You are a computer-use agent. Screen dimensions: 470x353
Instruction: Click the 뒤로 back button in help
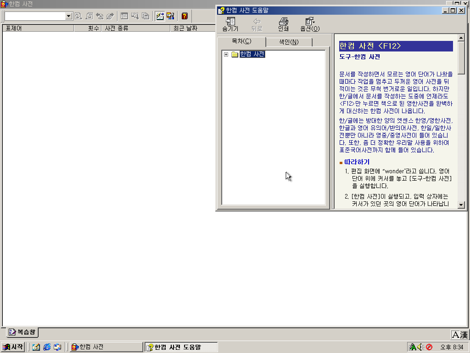coord(257,24)
